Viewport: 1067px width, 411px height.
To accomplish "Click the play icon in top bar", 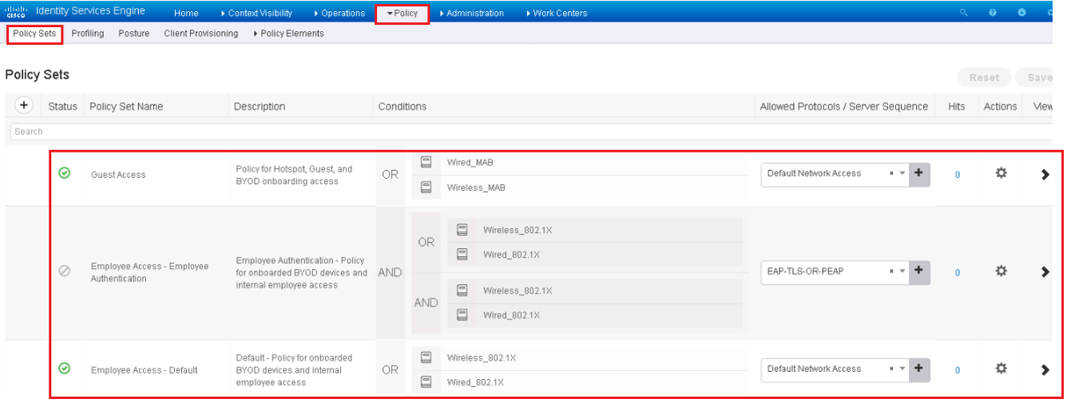I will click(1021, 13).
